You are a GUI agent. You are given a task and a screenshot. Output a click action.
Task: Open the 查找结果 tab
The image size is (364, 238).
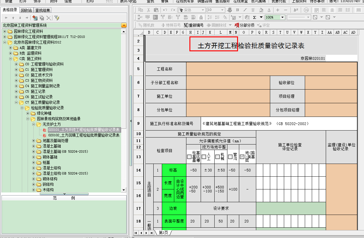click(43, 10)
